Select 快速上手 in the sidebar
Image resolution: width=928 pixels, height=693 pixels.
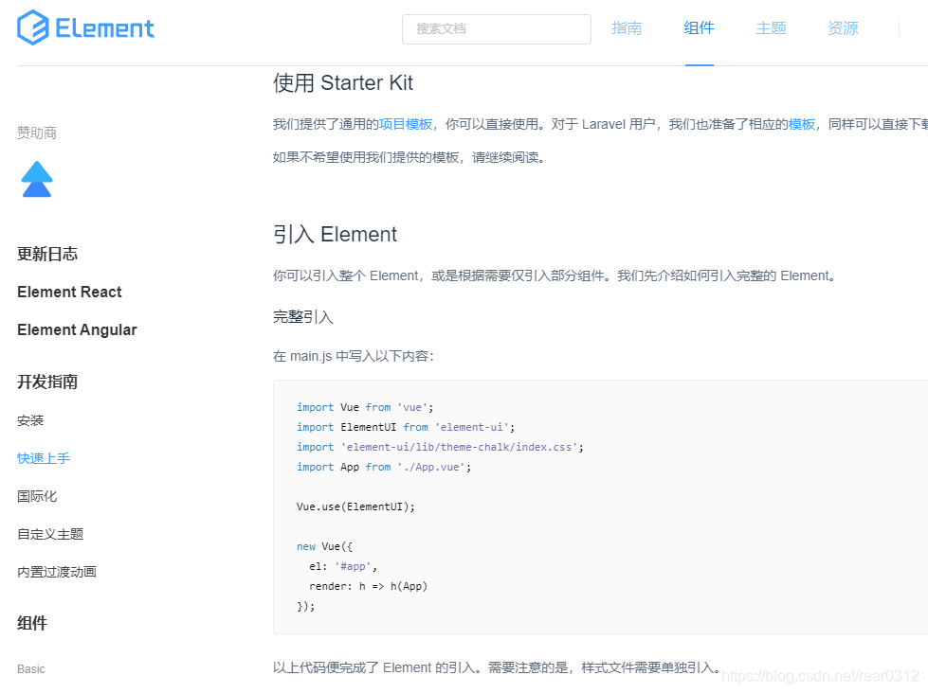(44, 458)
